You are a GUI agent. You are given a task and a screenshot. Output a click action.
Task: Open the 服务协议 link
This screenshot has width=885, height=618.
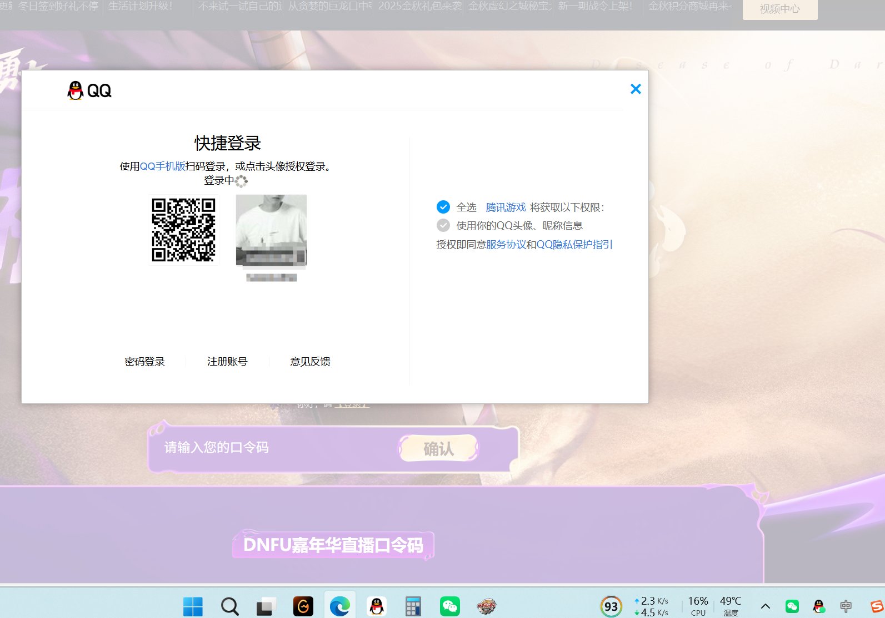[x=506, y=245]
